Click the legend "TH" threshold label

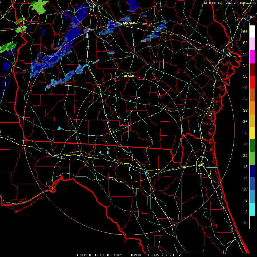[245, 223]
